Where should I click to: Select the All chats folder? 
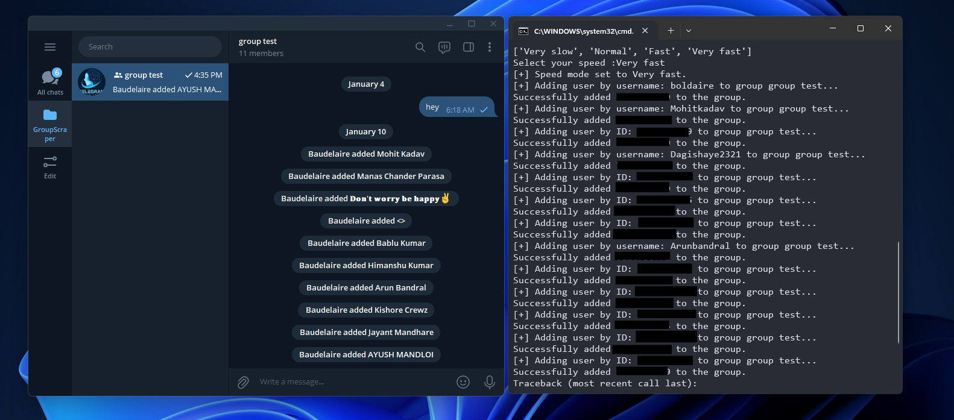(x=50, y=82)
